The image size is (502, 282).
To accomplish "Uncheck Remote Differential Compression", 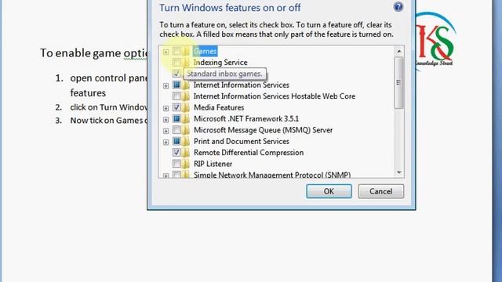I will tap(176, 152).
